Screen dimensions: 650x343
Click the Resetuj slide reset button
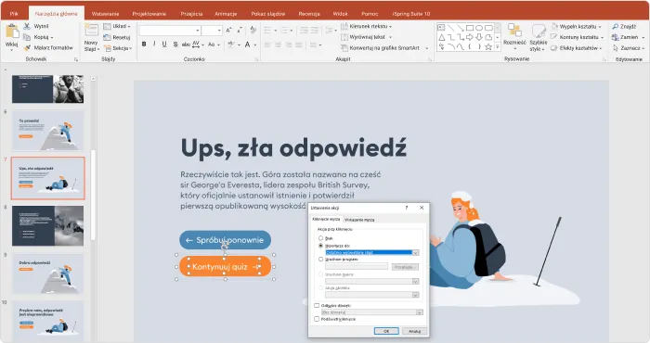[x=117, y=37]
